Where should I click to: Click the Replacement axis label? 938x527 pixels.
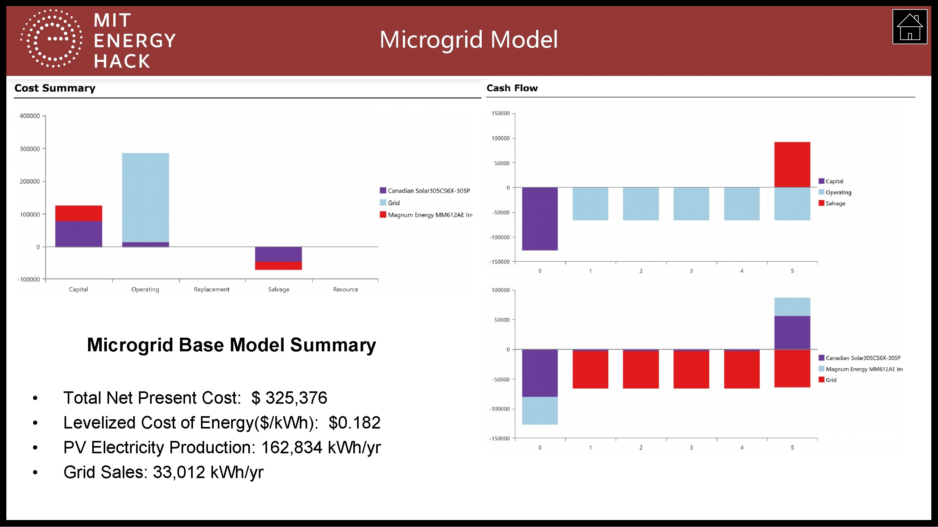(211, 289)
